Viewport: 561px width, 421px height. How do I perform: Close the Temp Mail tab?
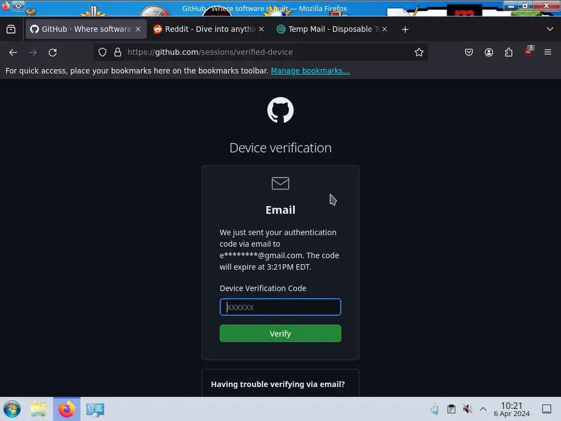(385, 30)
